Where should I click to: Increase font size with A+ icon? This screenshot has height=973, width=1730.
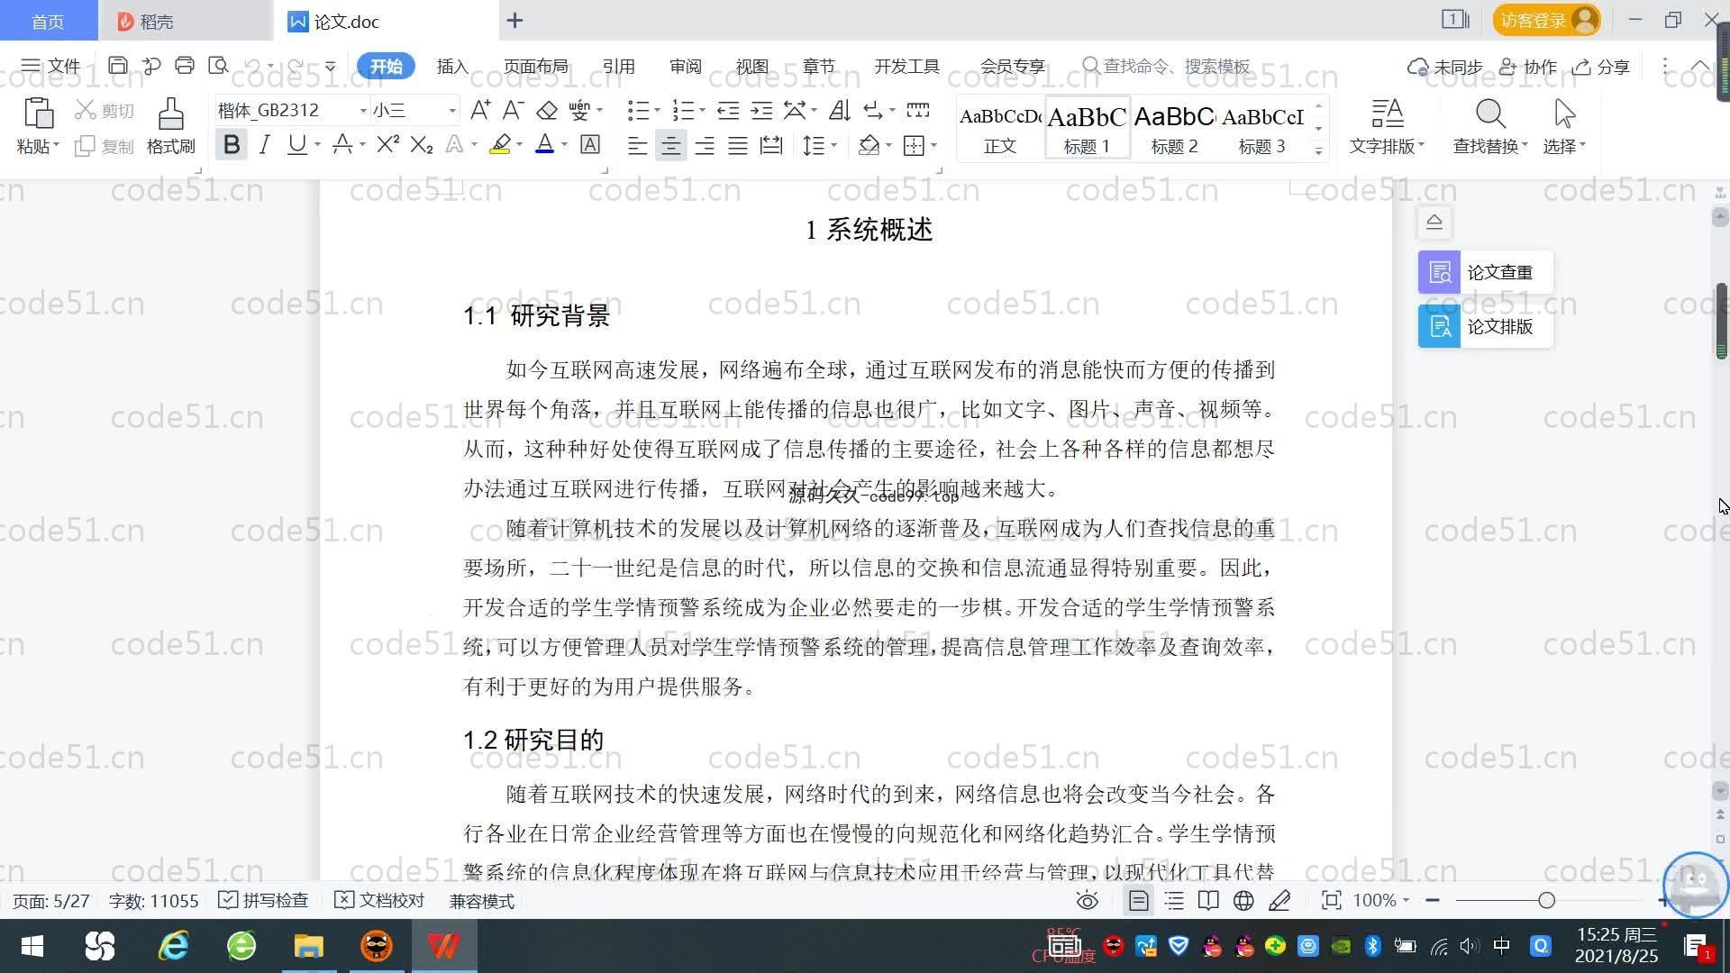(480, 110)
